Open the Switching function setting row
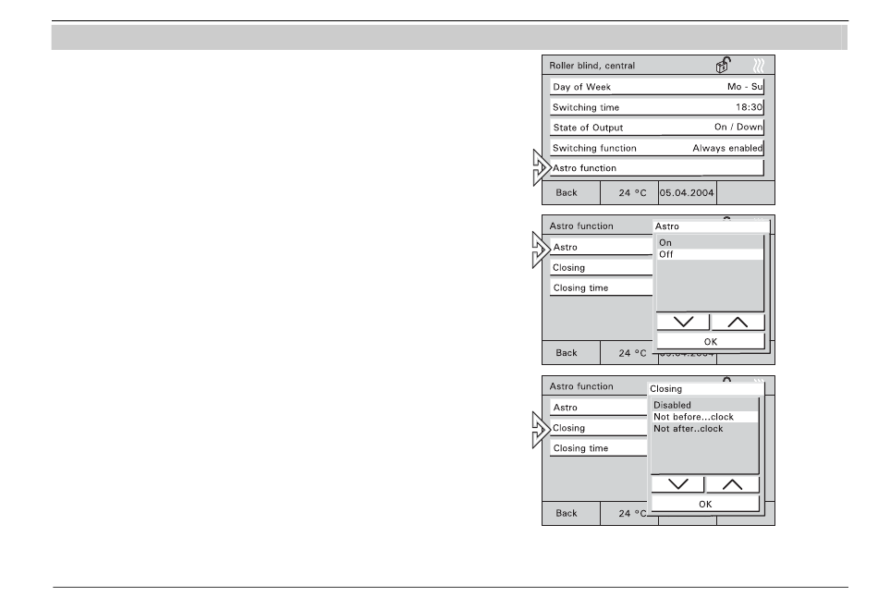 (x=657, y=148)
